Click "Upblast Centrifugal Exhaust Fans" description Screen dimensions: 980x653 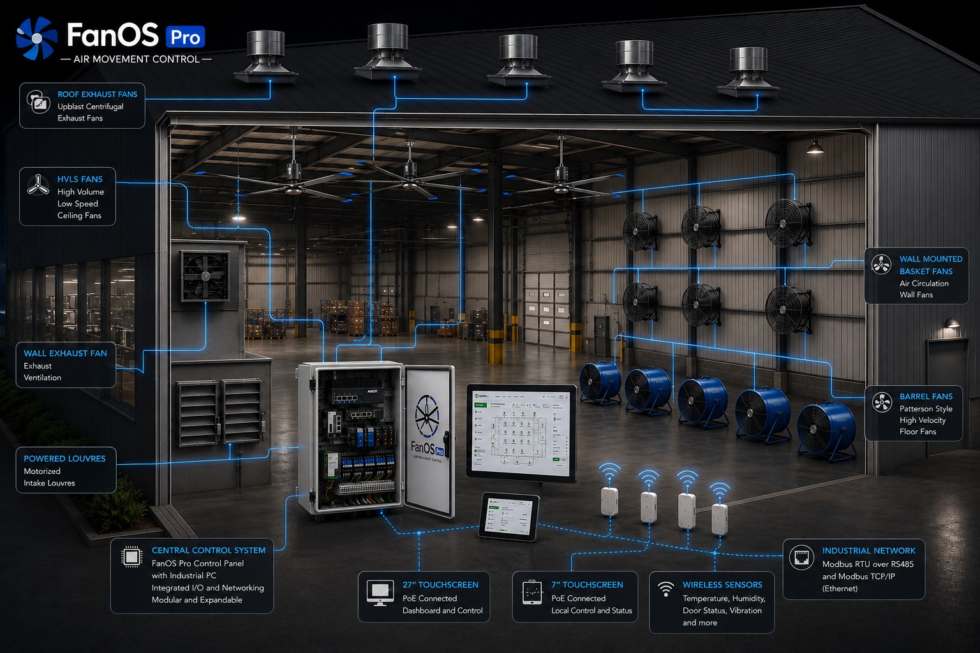[90, 112]
